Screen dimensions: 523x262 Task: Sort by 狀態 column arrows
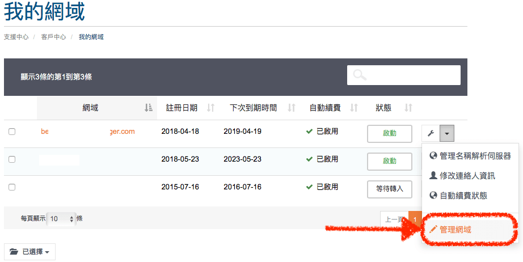click(407, 108)
